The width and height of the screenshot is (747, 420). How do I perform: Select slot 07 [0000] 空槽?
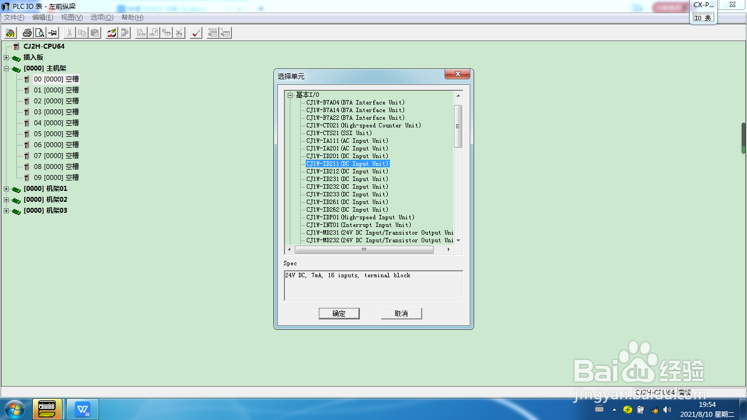[x=56, y=156]
